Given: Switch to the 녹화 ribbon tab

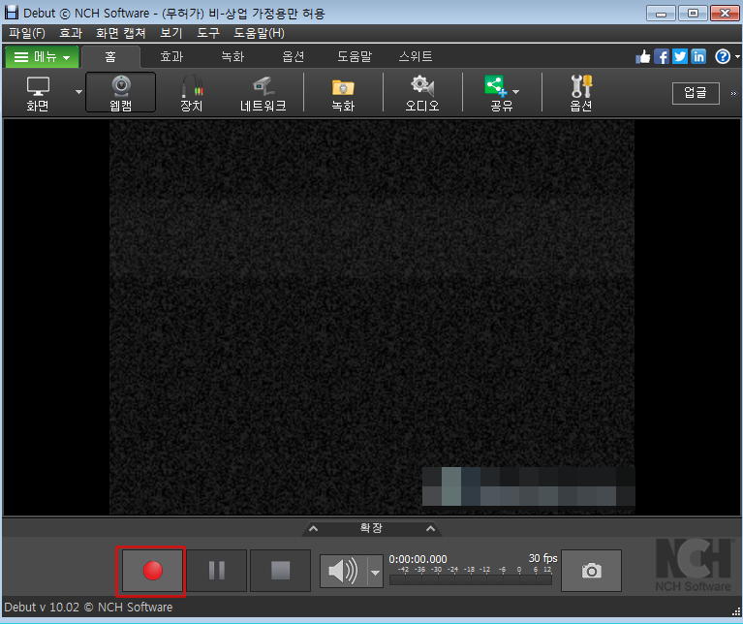Looking at the screenshot, I should click(232, 57).
